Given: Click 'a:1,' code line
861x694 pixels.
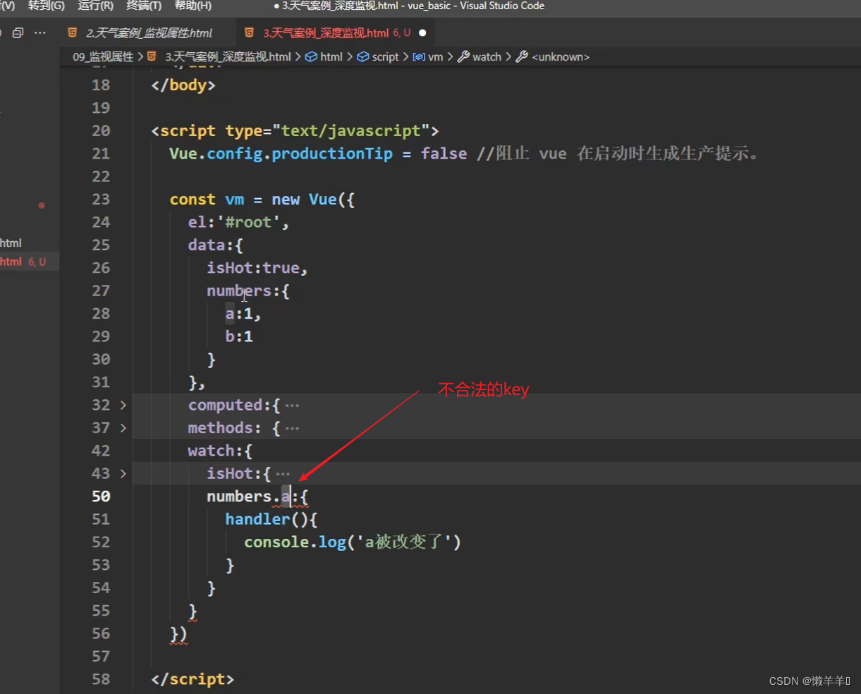Looking at the screenshot, I should [x=243, y=314].
